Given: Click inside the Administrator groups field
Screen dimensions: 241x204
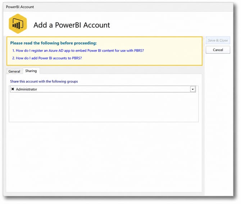Looking at the screenshot, I should tap(103, 89).
